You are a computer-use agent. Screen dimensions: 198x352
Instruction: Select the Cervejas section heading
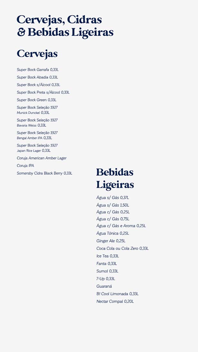pos(37,54)
